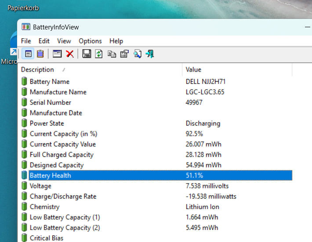Select the Papierkorb desktop icon label
The height and width of the screenshot is (242, 312).
coord(23,8)
